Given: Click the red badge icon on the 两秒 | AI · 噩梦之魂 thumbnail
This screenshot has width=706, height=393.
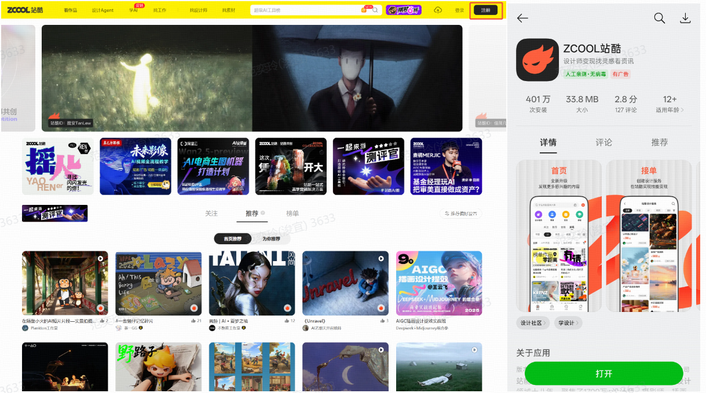Looking at the screenshot, I should pos(287,308).
